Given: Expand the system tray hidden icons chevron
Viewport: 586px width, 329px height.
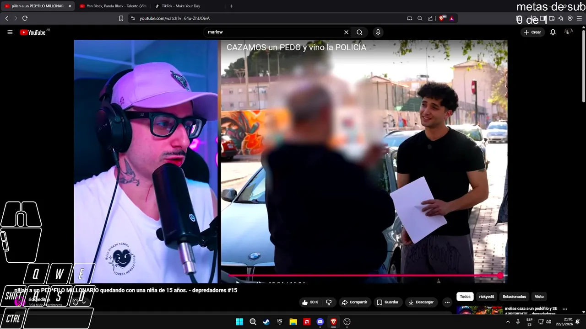Looking at the screenshot, I should [508, 322].
